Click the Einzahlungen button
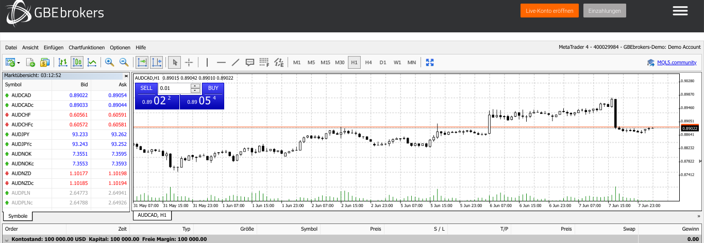 [x=605, y=11]
